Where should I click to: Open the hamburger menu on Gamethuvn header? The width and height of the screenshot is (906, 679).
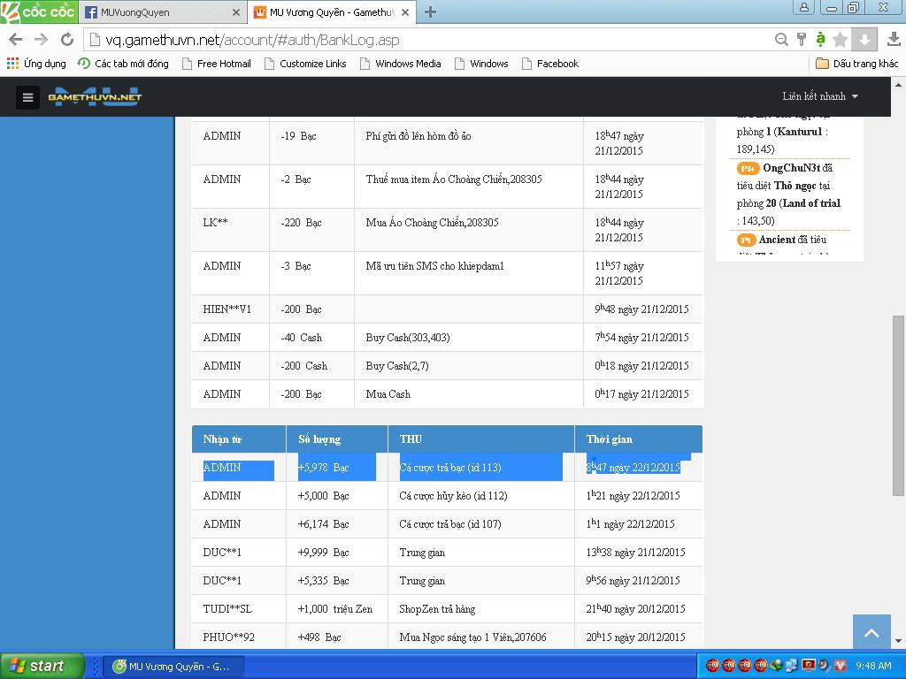[x=27, y=97]
